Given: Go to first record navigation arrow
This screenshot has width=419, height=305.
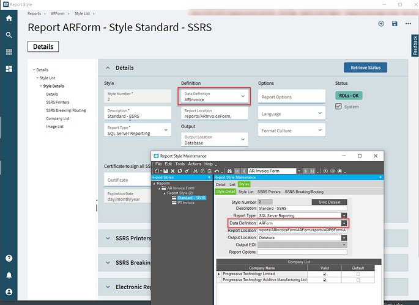Looking at the screenshot, I should pyautogui.click(x=237, y=171).
